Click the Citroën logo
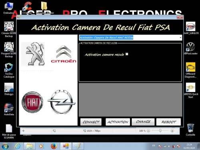 pyautogui.click(x=64, y=54)
